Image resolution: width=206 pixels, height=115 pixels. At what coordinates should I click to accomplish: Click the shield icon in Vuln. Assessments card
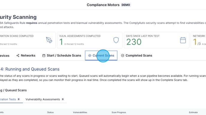tap(116, 40)
